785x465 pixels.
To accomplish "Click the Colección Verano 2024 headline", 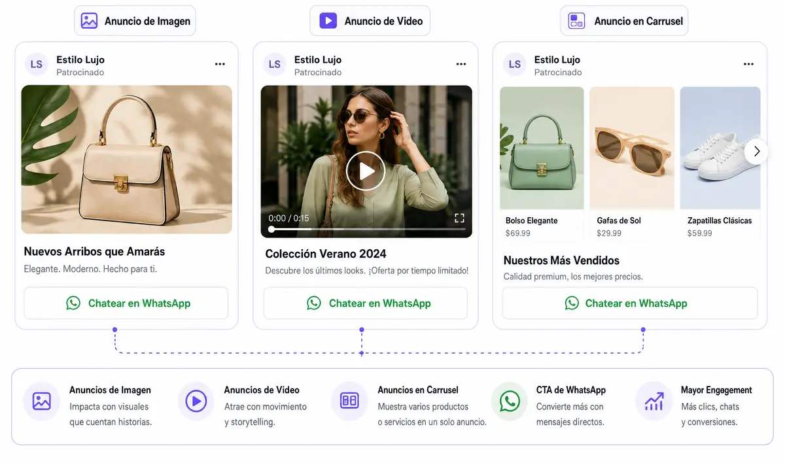I will [326, 254].
